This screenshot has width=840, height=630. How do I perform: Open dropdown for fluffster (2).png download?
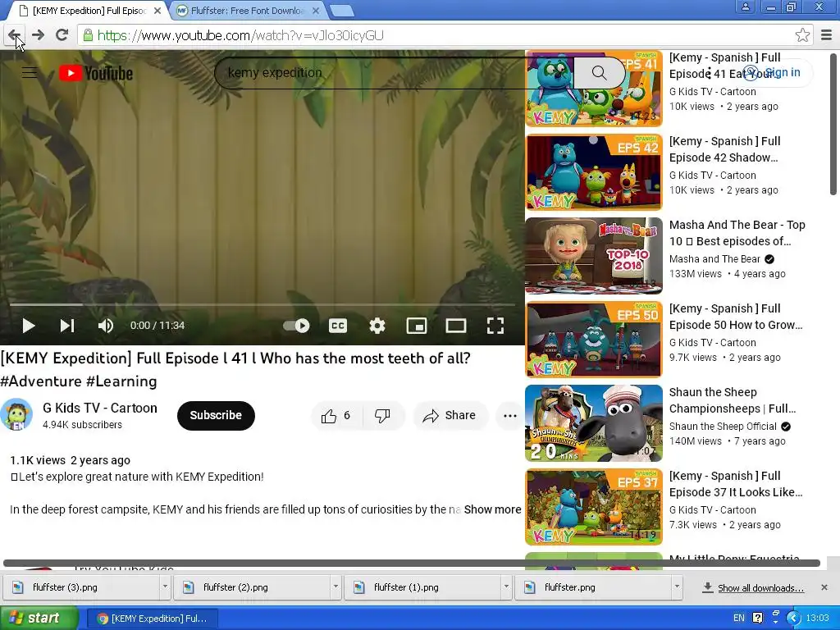pos(336,587)
